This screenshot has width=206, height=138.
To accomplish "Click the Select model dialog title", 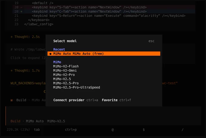I will 65,41.
